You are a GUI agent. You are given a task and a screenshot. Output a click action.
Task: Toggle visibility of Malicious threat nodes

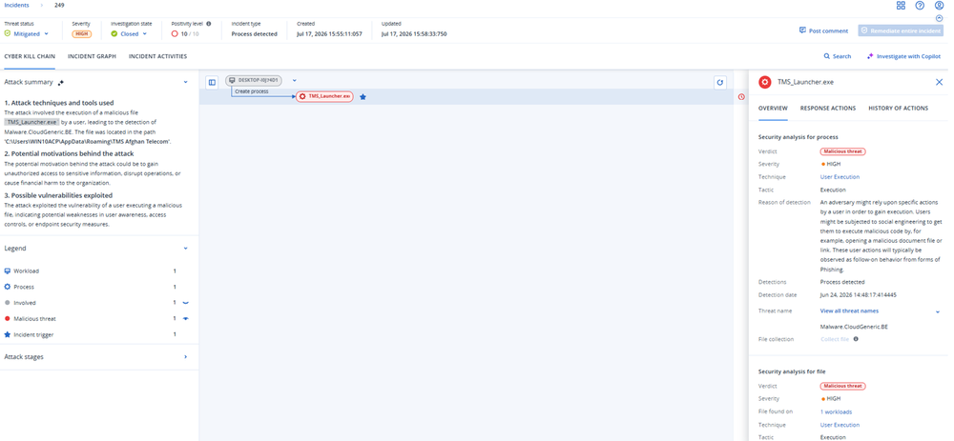pyautogui.click(x=186, y=318)
